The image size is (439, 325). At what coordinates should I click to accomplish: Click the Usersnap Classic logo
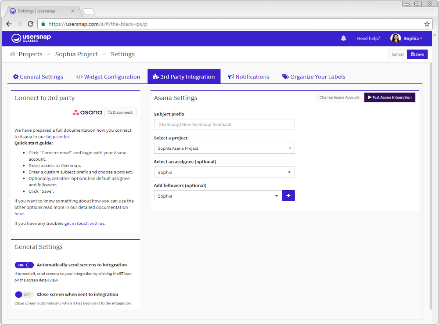(31, 38)
